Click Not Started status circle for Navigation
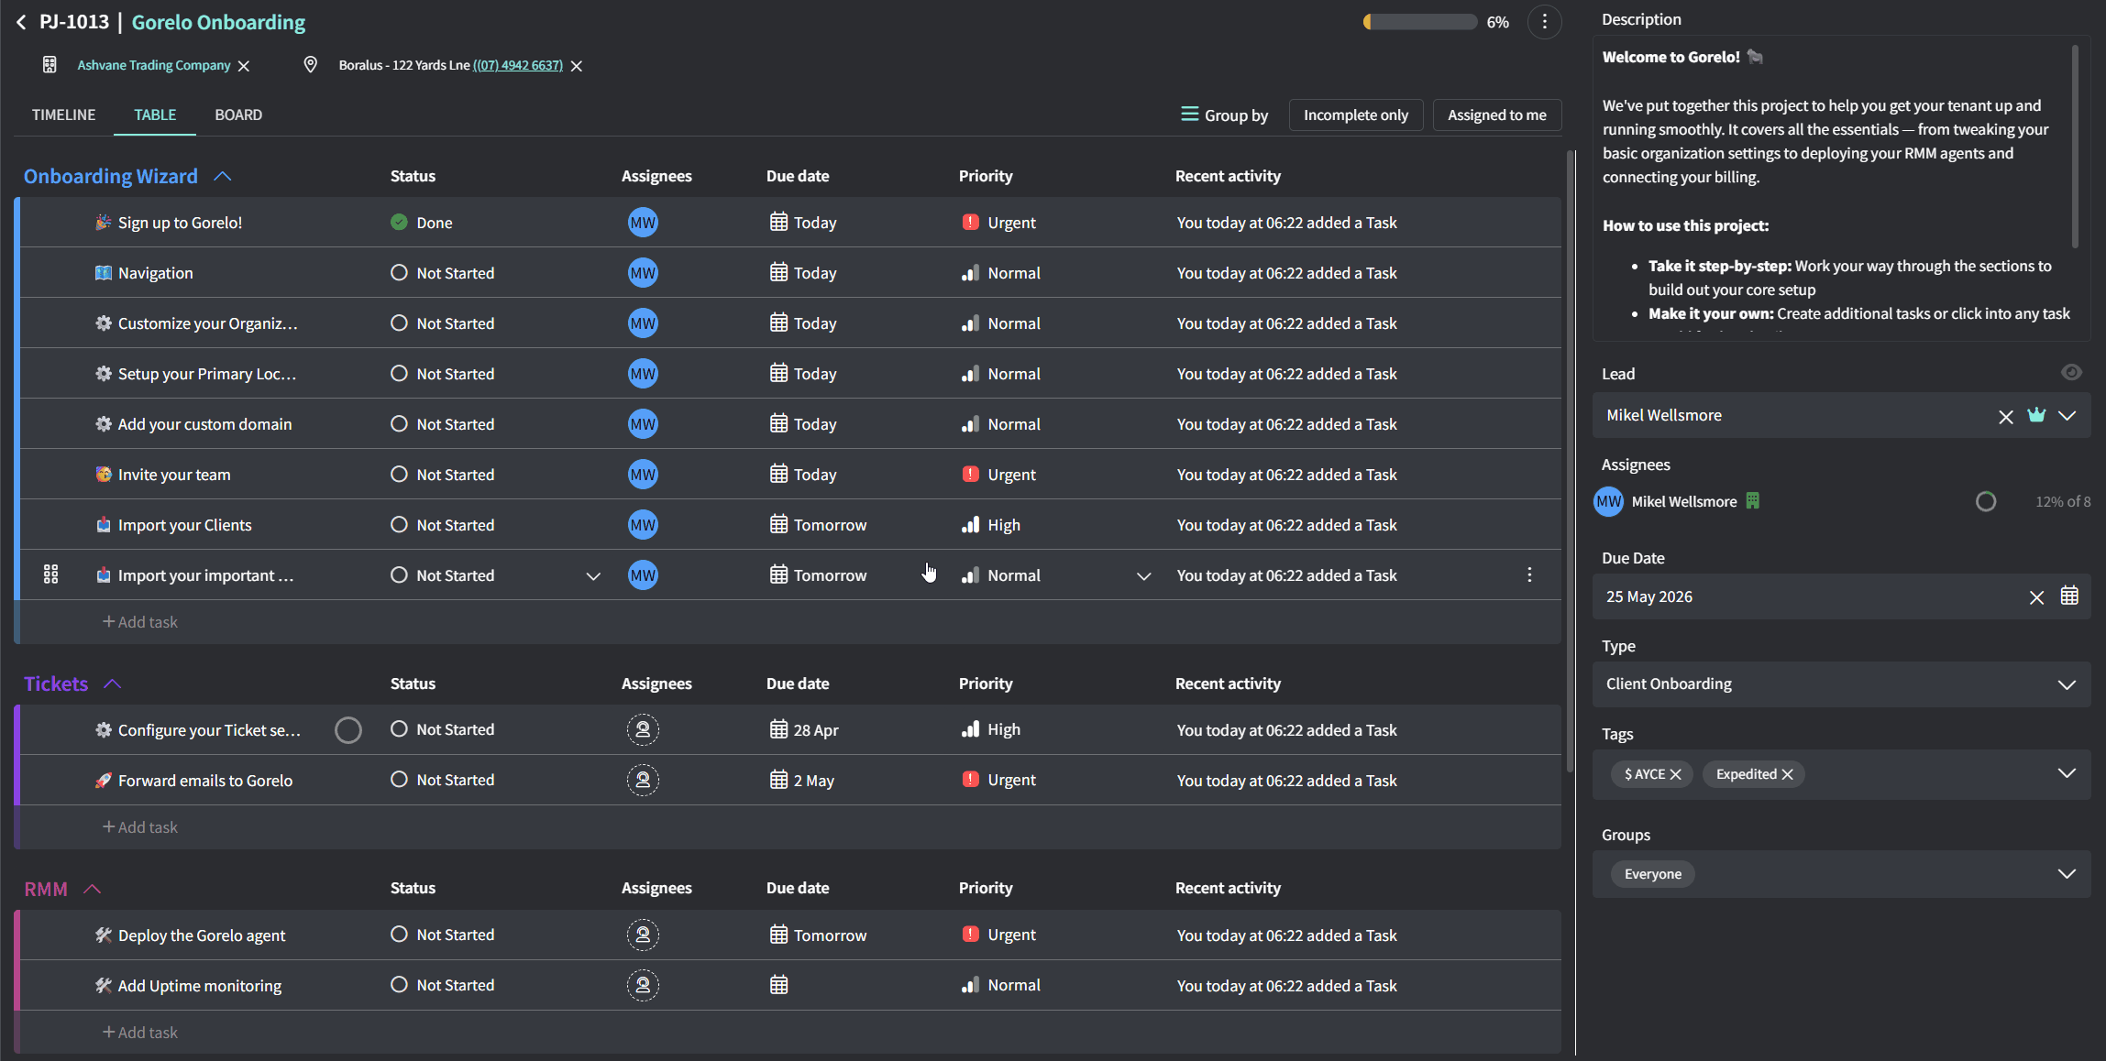 pos(399,272)
